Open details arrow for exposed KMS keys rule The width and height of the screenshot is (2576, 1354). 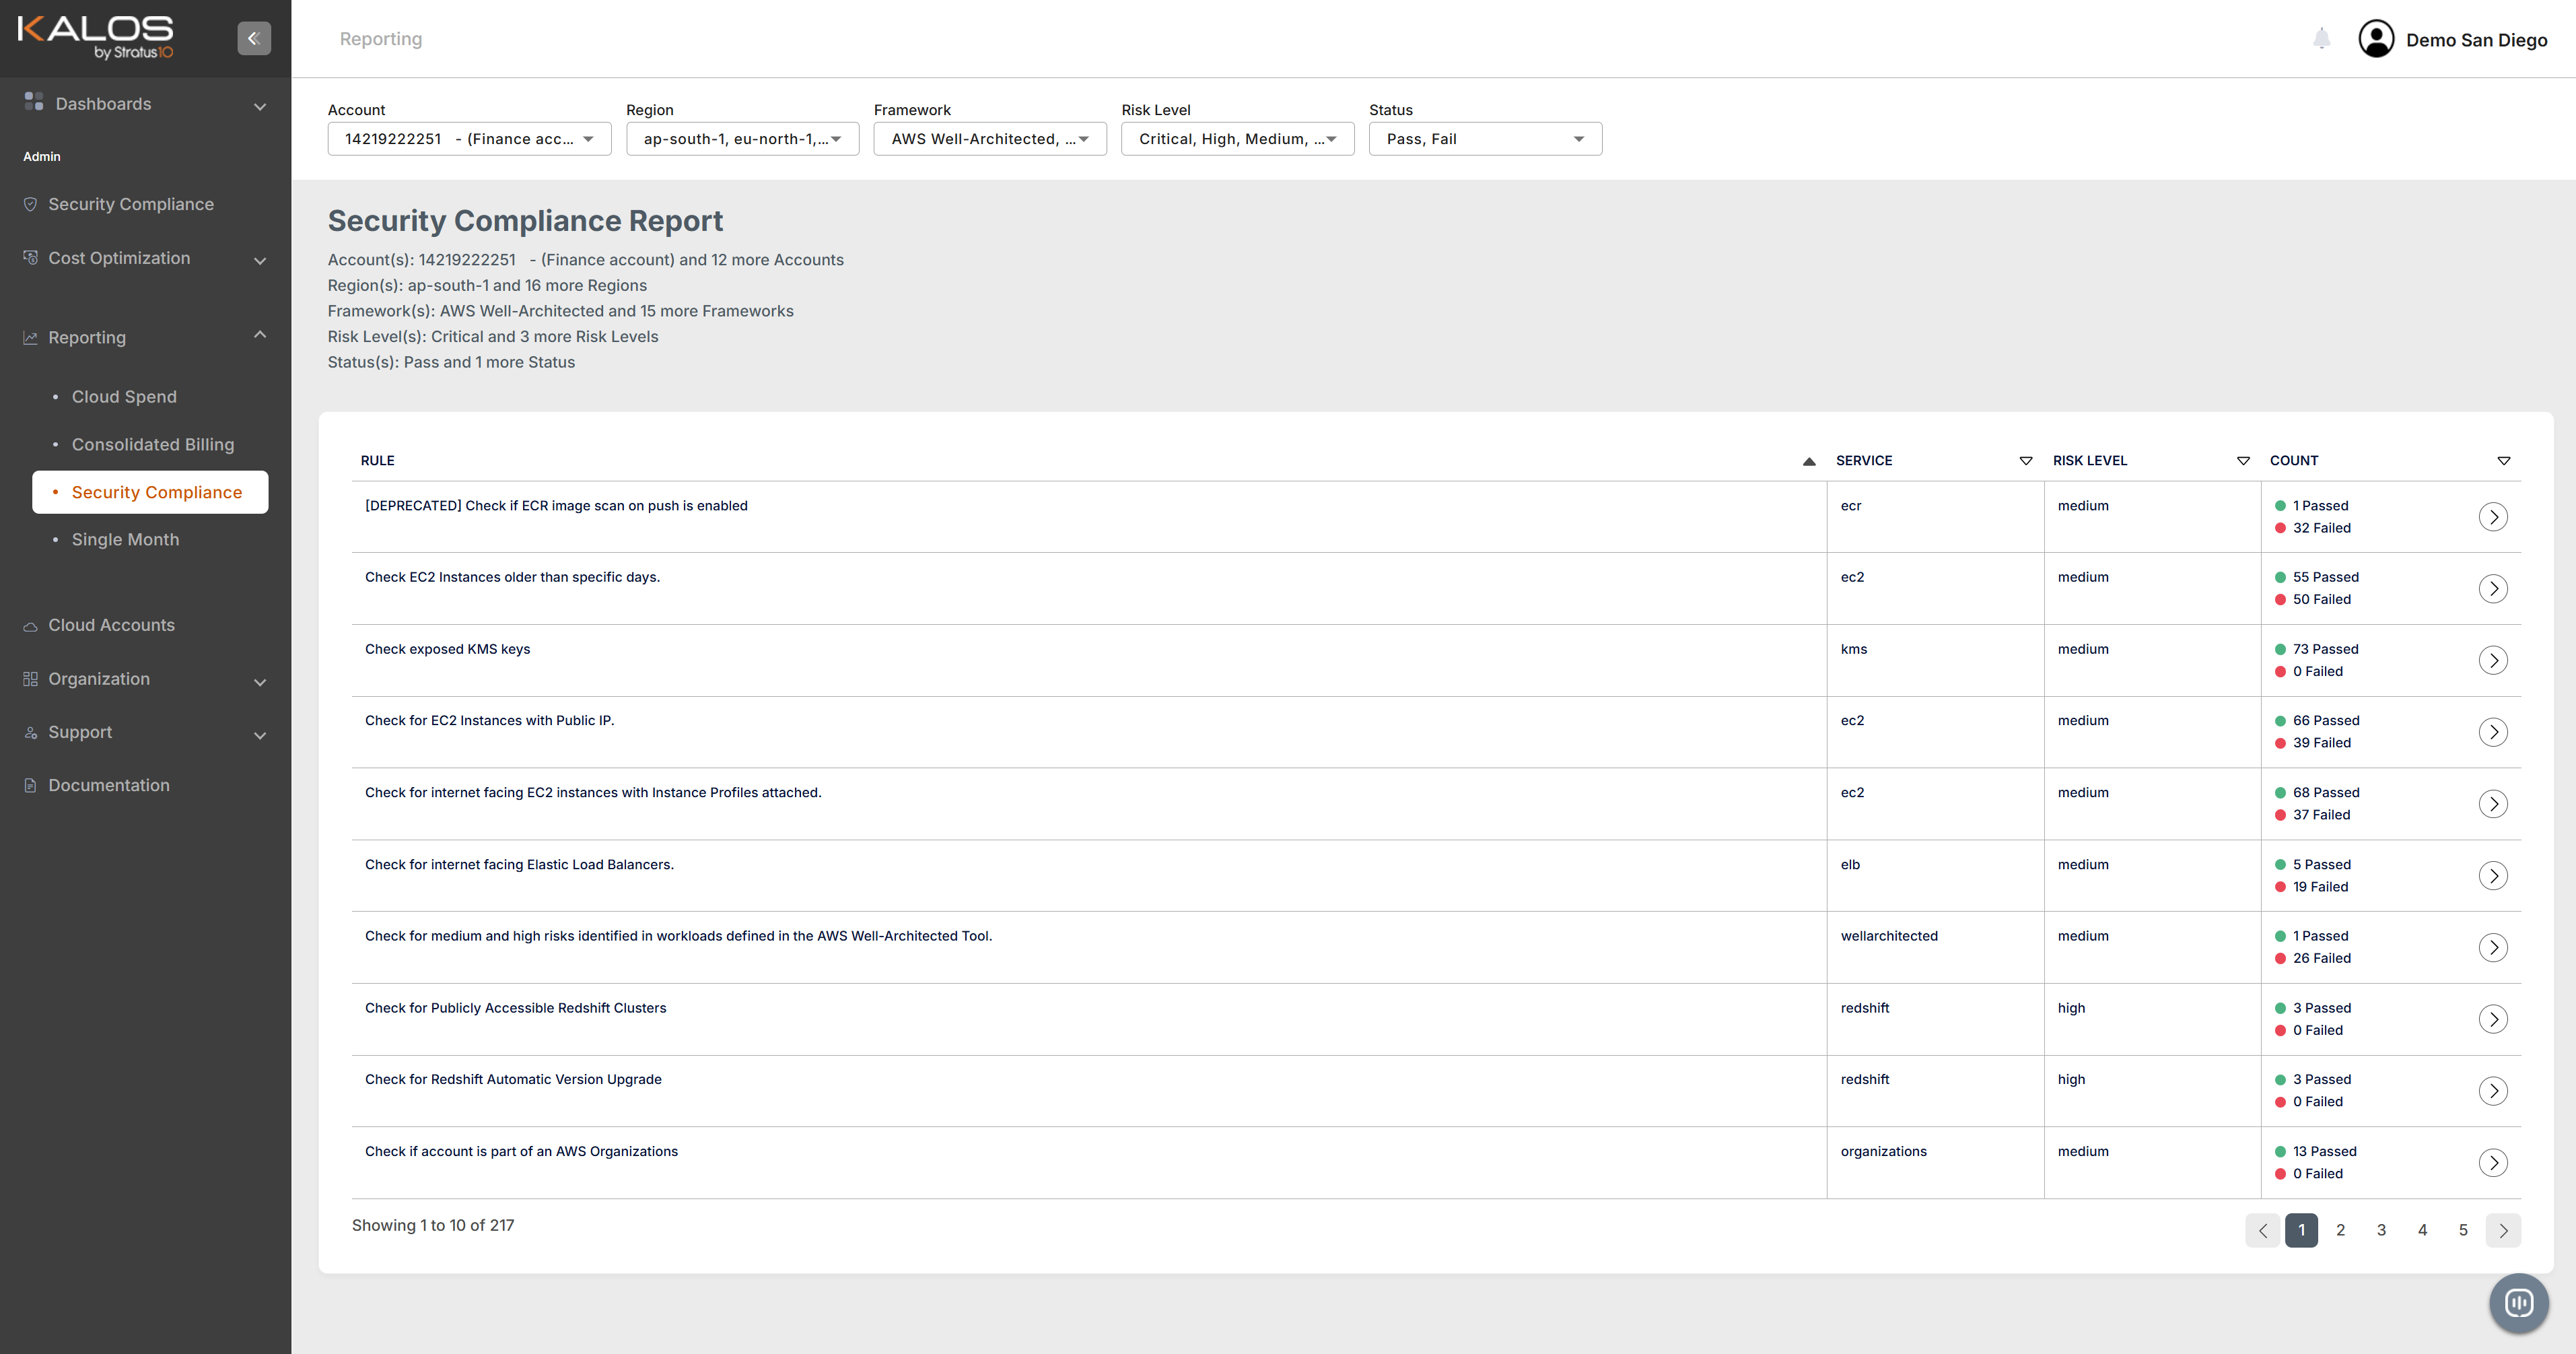2493,660
